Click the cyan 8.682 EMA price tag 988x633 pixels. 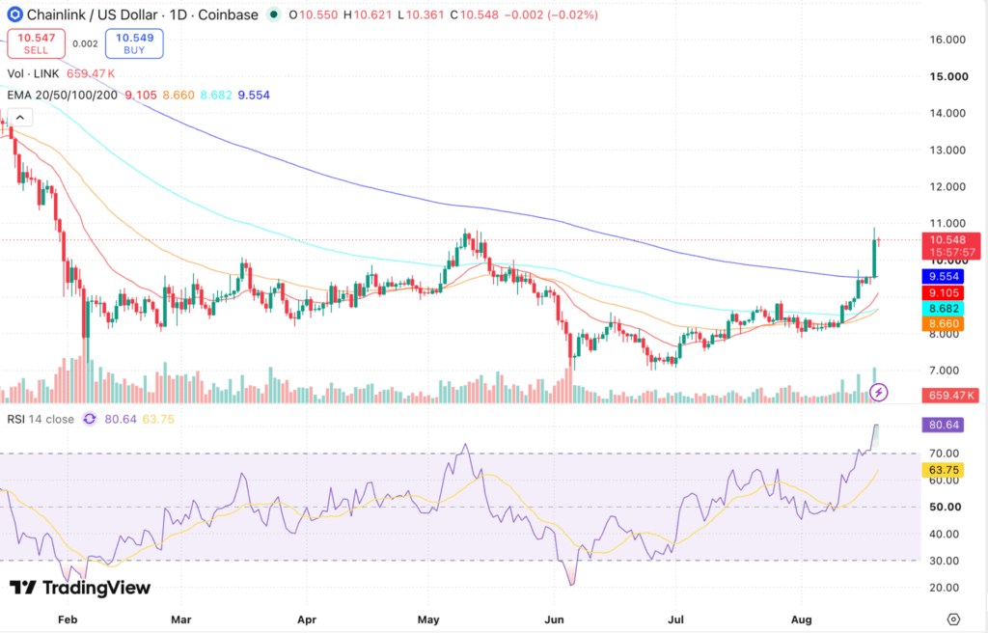pos(943,309)
